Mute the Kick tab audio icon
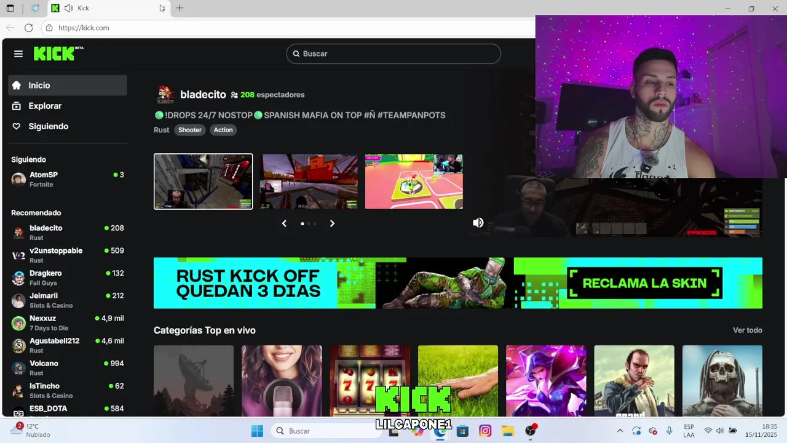Image resolution: width=787 pixels, height=443 pixels. (68, 8)
